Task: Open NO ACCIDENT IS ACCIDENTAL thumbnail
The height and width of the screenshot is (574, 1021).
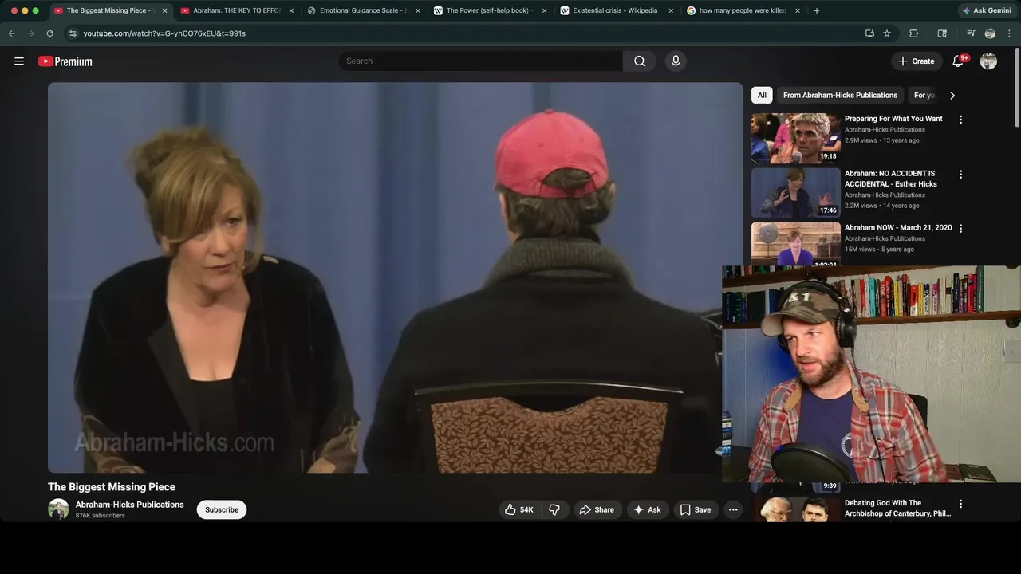Action: click(795, 192)
